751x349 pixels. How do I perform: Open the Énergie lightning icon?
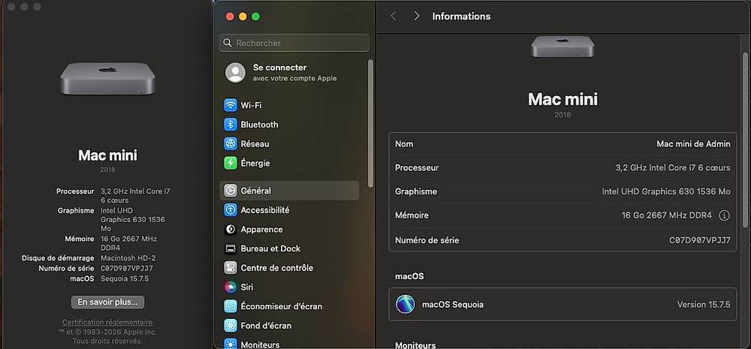[x=231, y=164]
